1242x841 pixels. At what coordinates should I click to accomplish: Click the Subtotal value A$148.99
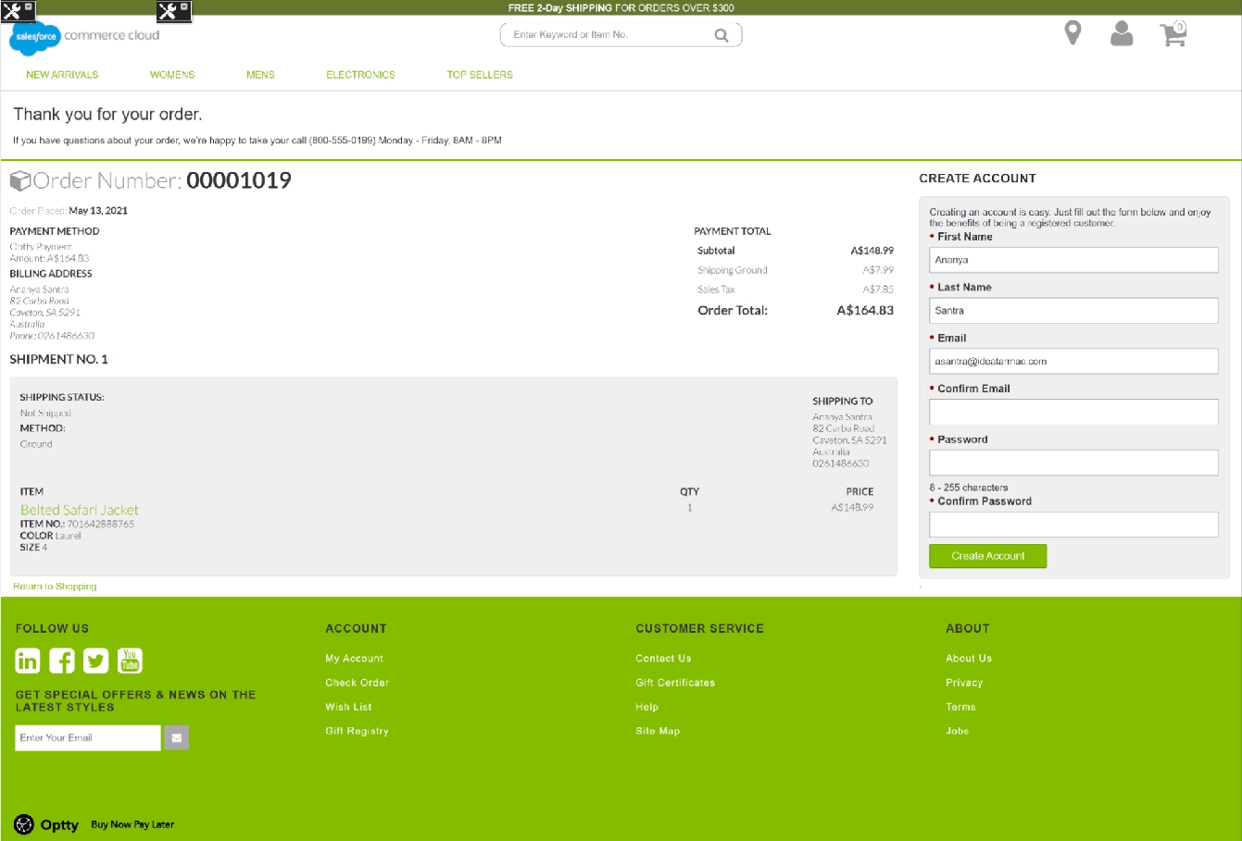point(872,251)
